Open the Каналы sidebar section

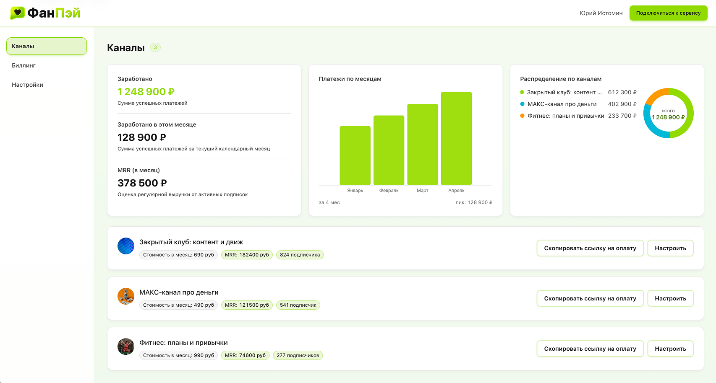tap(47, 46)
